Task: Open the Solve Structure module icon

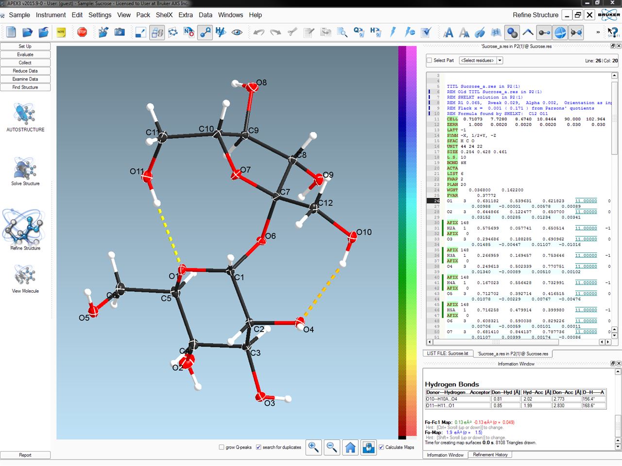Action: click(x=25, y=171)
